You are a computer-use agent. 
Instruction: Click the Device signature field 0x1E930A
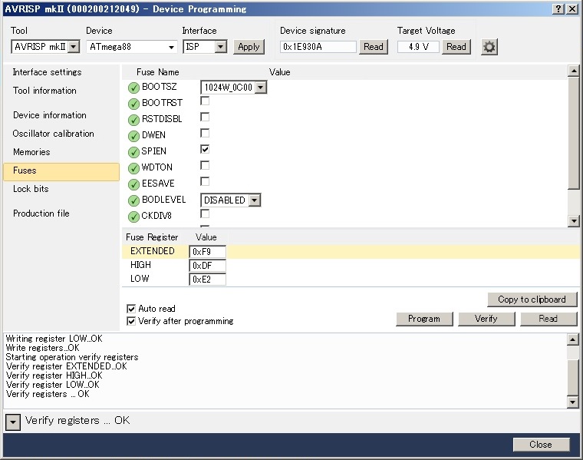click(x=318, y=47)
